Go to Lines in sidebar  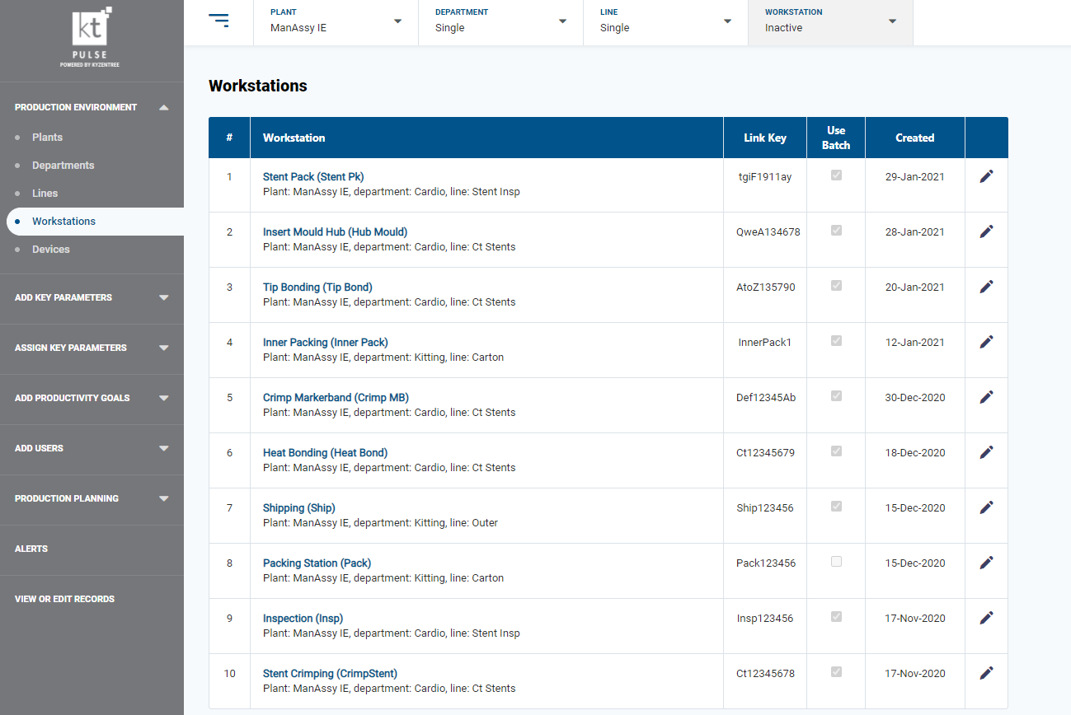click(x=45, y=194)
